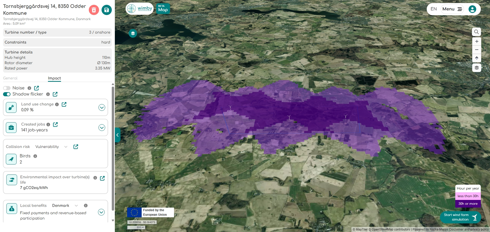
Task: Click the '7 gCO2eq/kWh' value
Action: (x=34, y=188)
